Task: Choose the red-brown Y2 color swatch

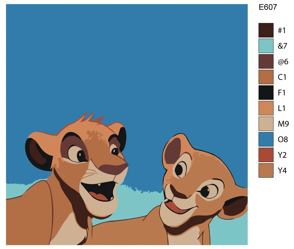Action: 266,155
